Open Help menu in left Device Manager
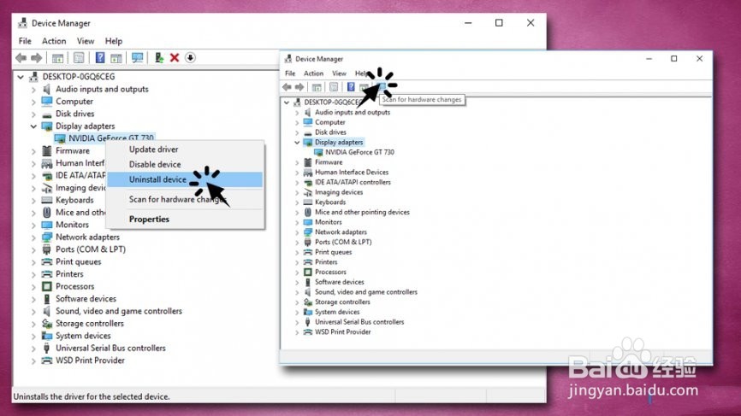 (x=114, y=41)
